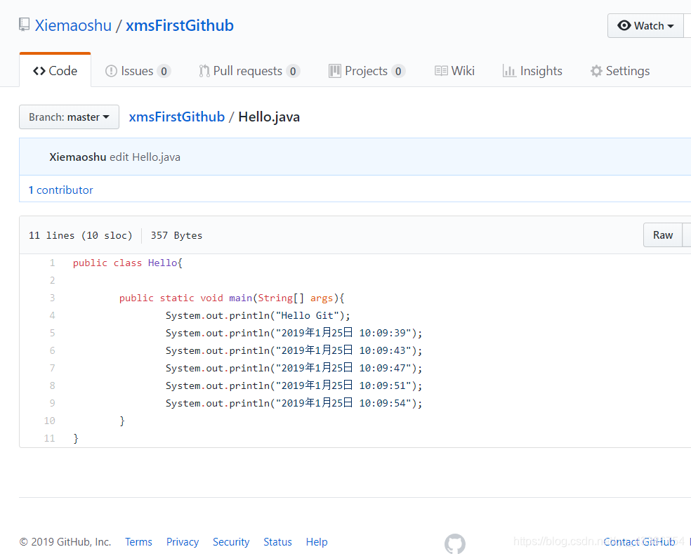The width and height of the screenshot is (691, 554).
Task: Open the Xiemaoshu commit author name
Action: 77,157
